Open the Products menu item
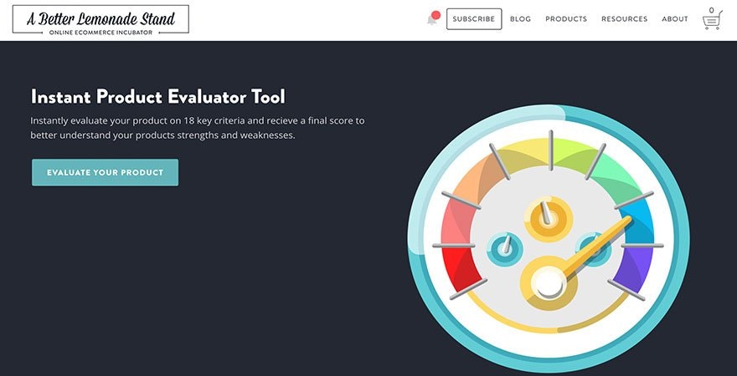Viewport: 737px width, 376px height. tap(566, 19)
